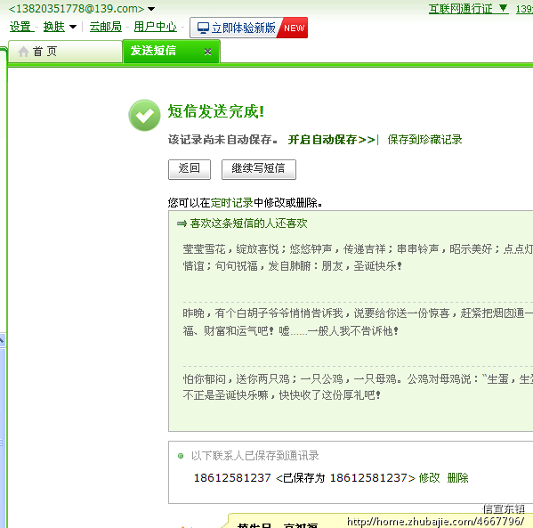Close the 发送短信 tab
Viewport: 533px width, 528px height.
[207, 52]
